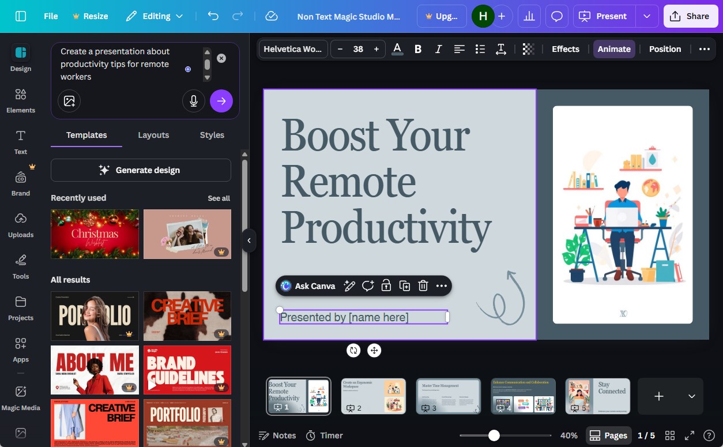This screenshot has height=447, width=723.
Task: Adjust the zoom slider at the bottom
Action: pos(494,435)
